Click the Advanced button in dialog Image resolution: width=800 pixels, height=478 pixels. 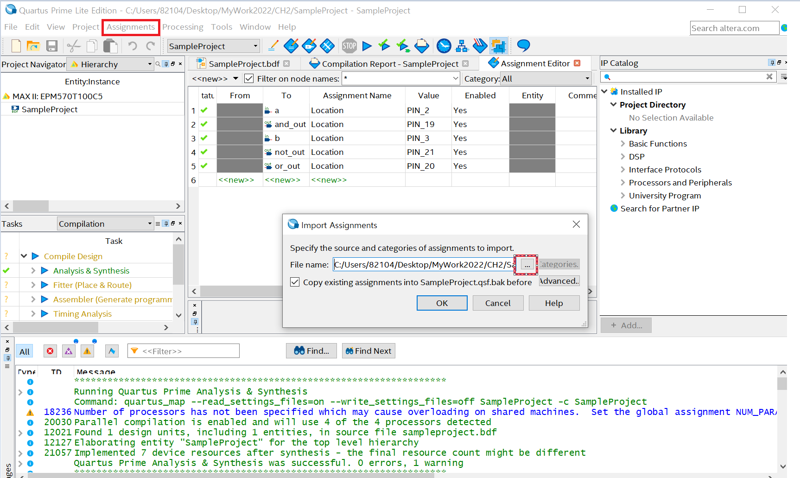tap(559, 281)
